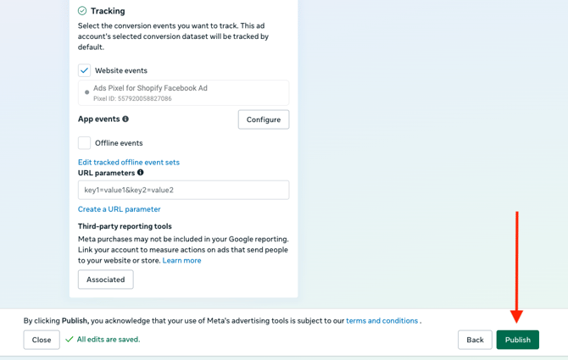
Task: Select the Ads Pixel for Shopify Facebook Ad row
Action: [183, 92]
